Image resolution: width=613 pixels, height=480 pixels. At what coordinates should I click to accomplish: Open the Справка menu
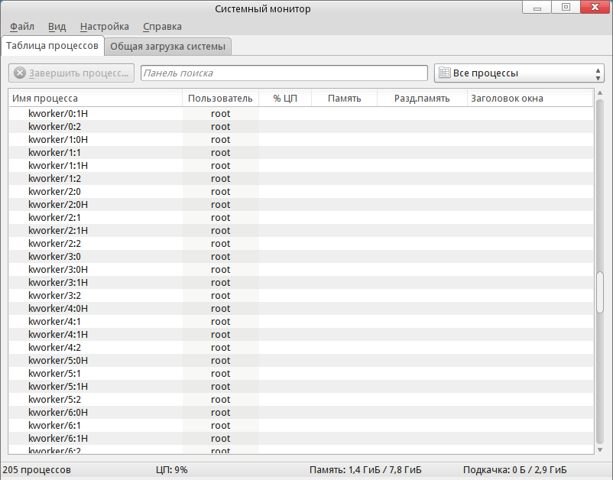click(162, 27)
